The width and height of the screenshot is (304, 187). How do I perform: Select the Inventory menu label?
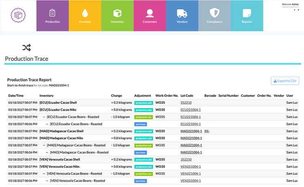117,22
